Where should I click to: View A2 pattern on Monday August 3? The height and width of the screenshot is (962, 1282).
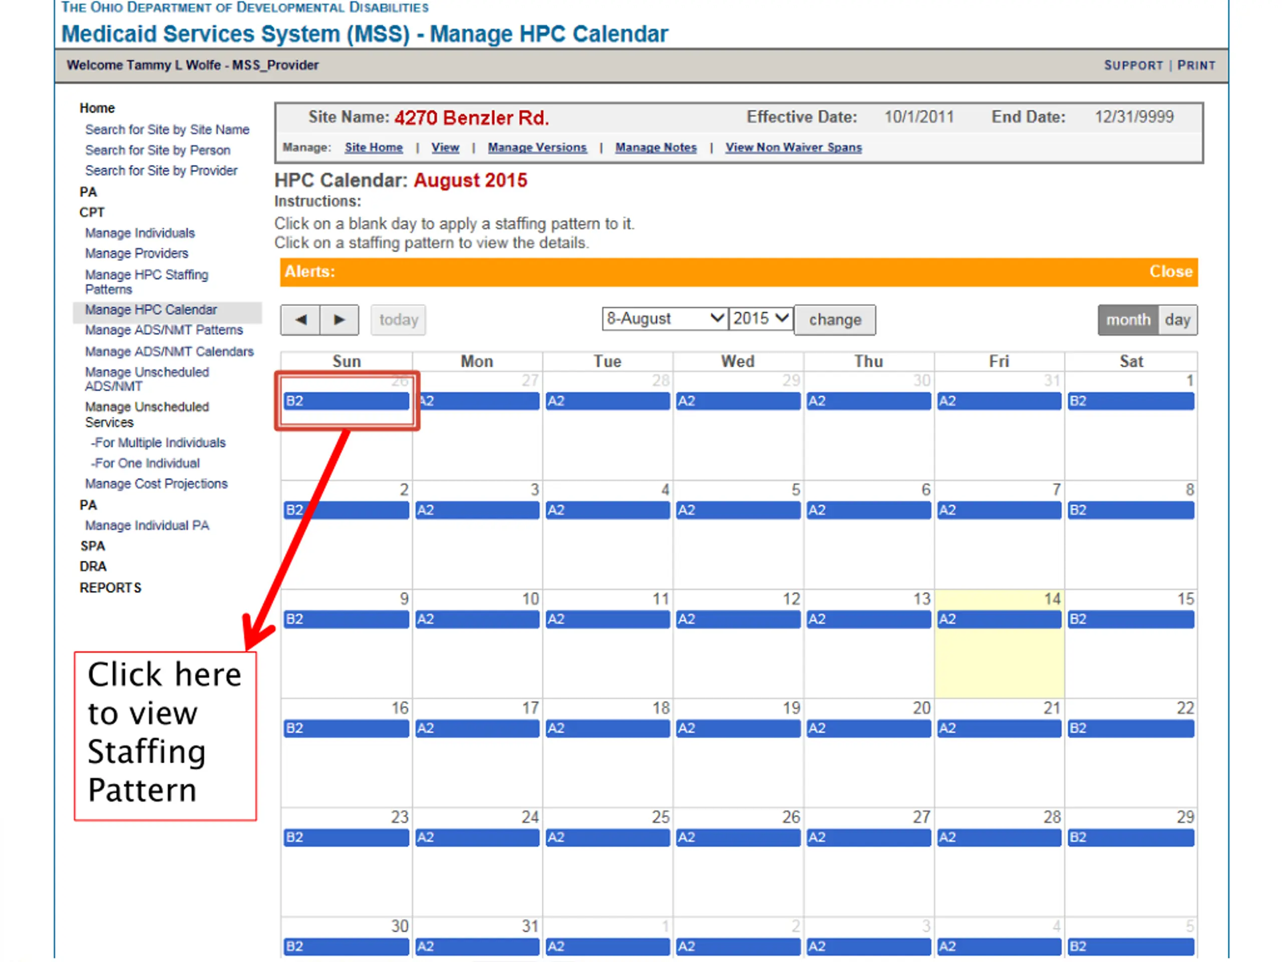(477, 510)
